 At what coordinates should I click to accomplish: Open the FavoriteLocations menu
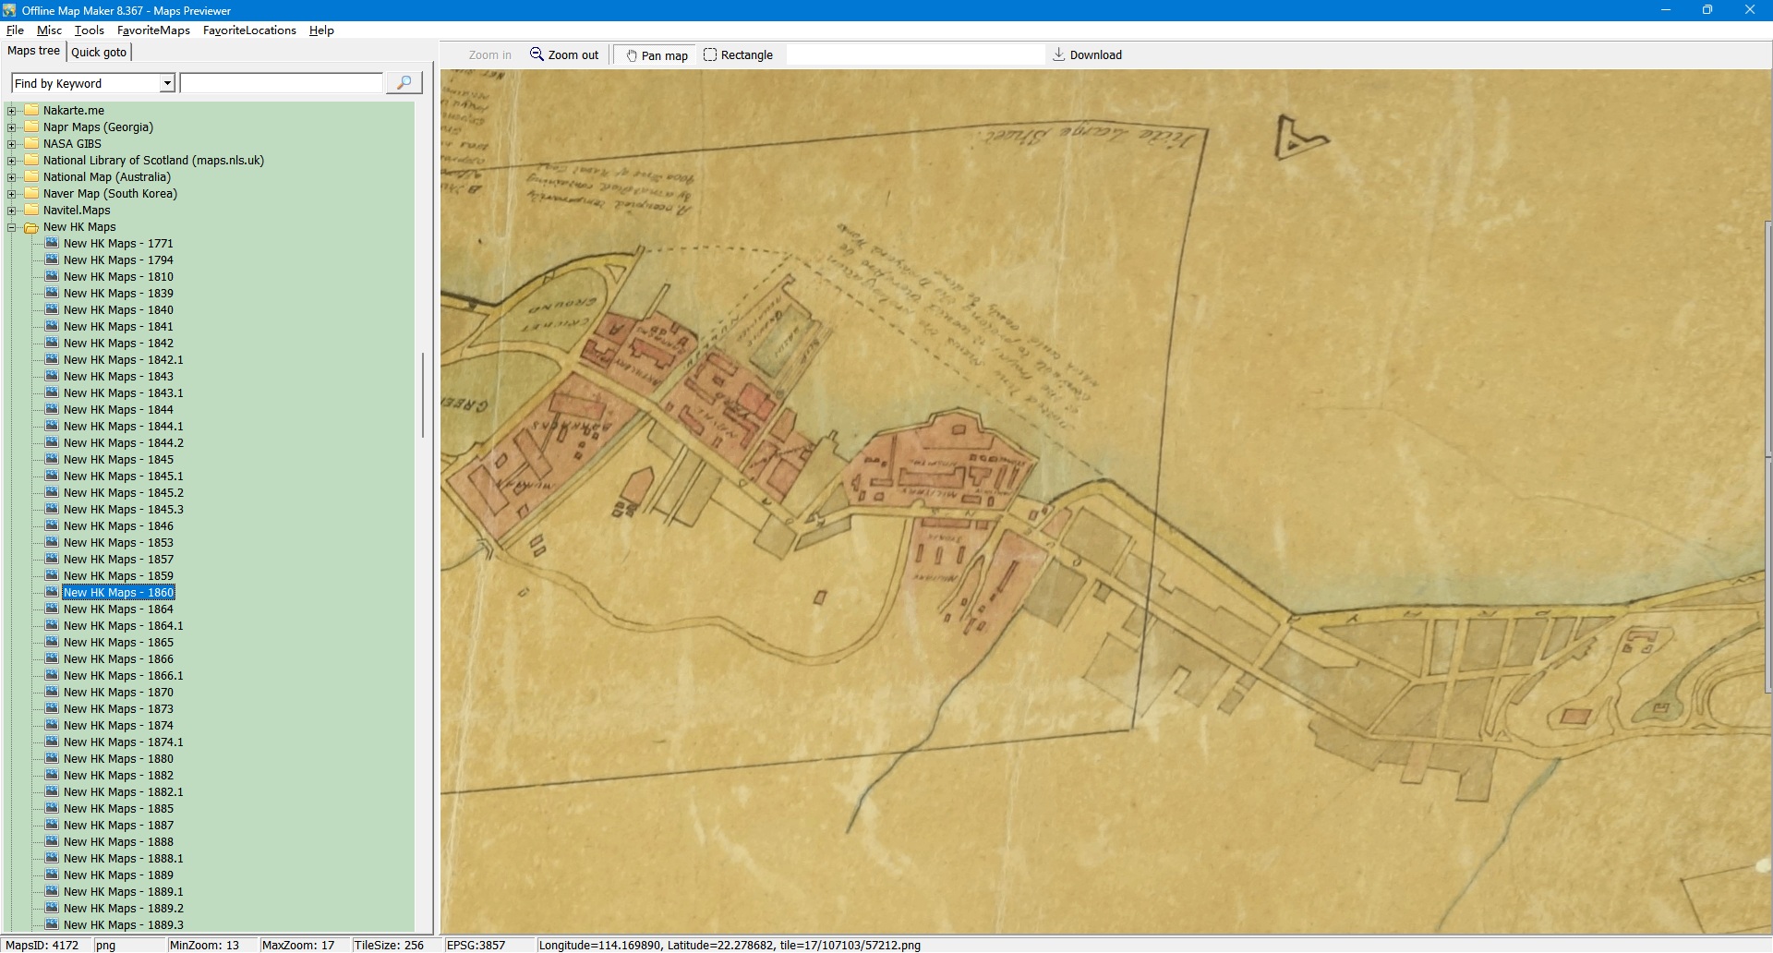(x=249, y=30)
